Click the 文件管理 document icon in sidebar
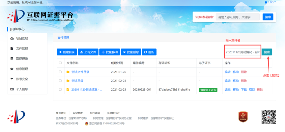The width and height of the screenshot is (285, 132). click(12, 48)
